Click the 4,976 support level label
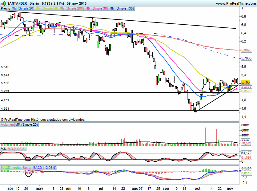Screen dimensions: 257x191 coord(5,91)
